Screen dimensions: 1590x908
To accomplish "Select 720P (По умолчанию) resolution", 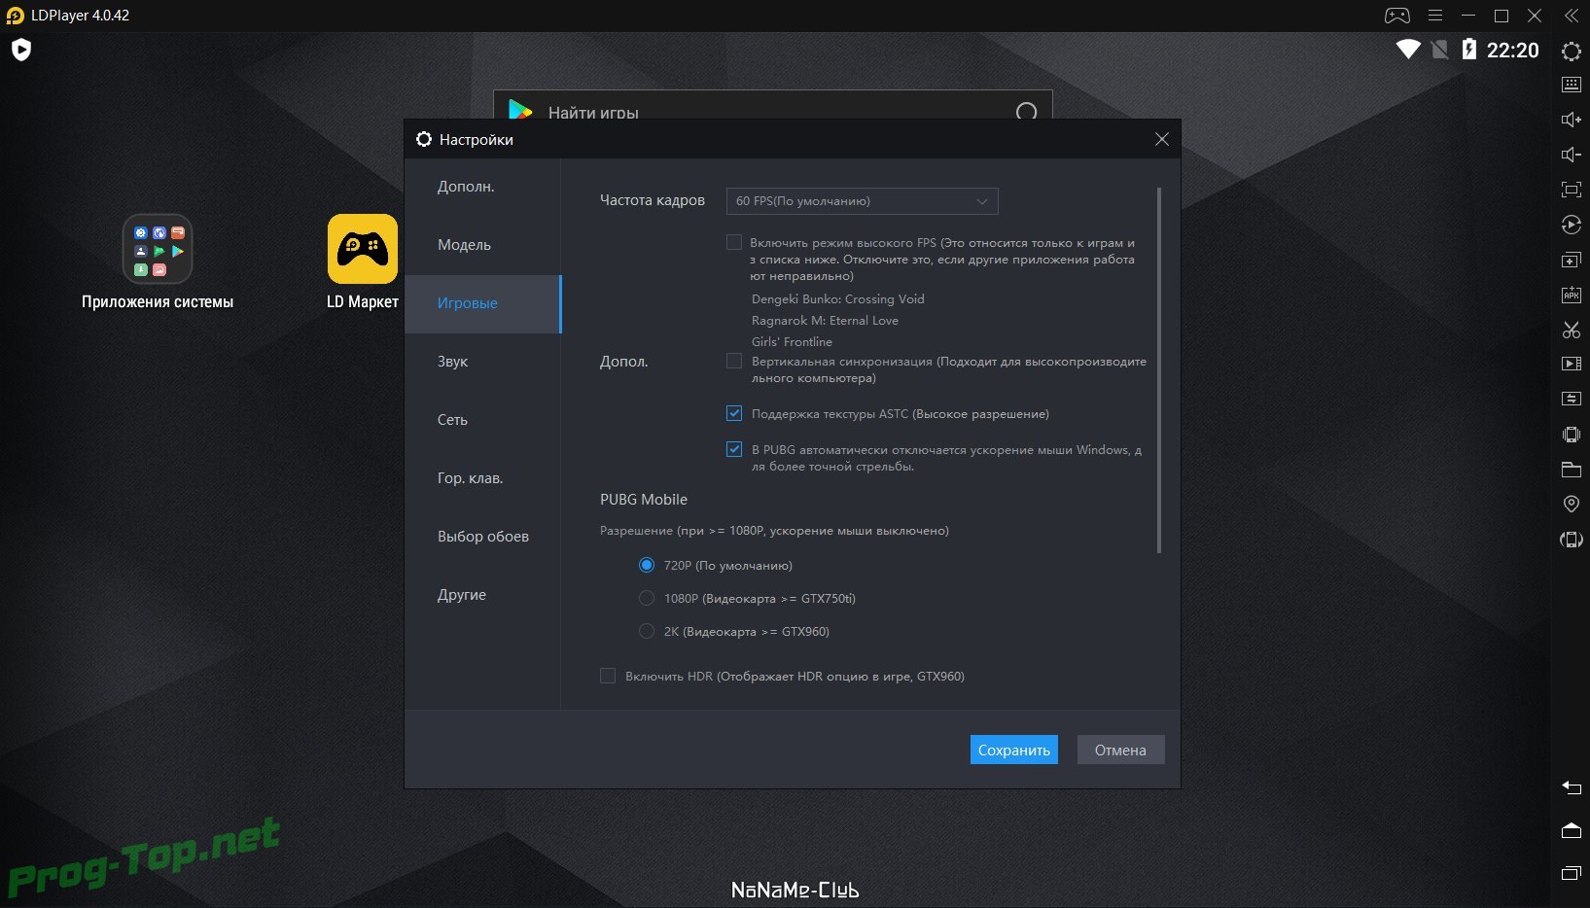I will [x=647, y=565].
